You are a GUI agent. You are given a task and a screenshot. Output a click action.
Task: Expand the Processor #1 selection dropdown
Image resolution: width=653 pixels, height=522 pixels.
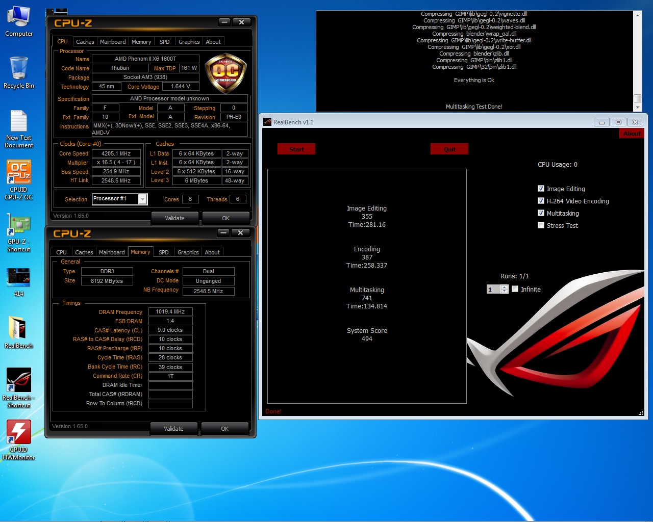143,199
